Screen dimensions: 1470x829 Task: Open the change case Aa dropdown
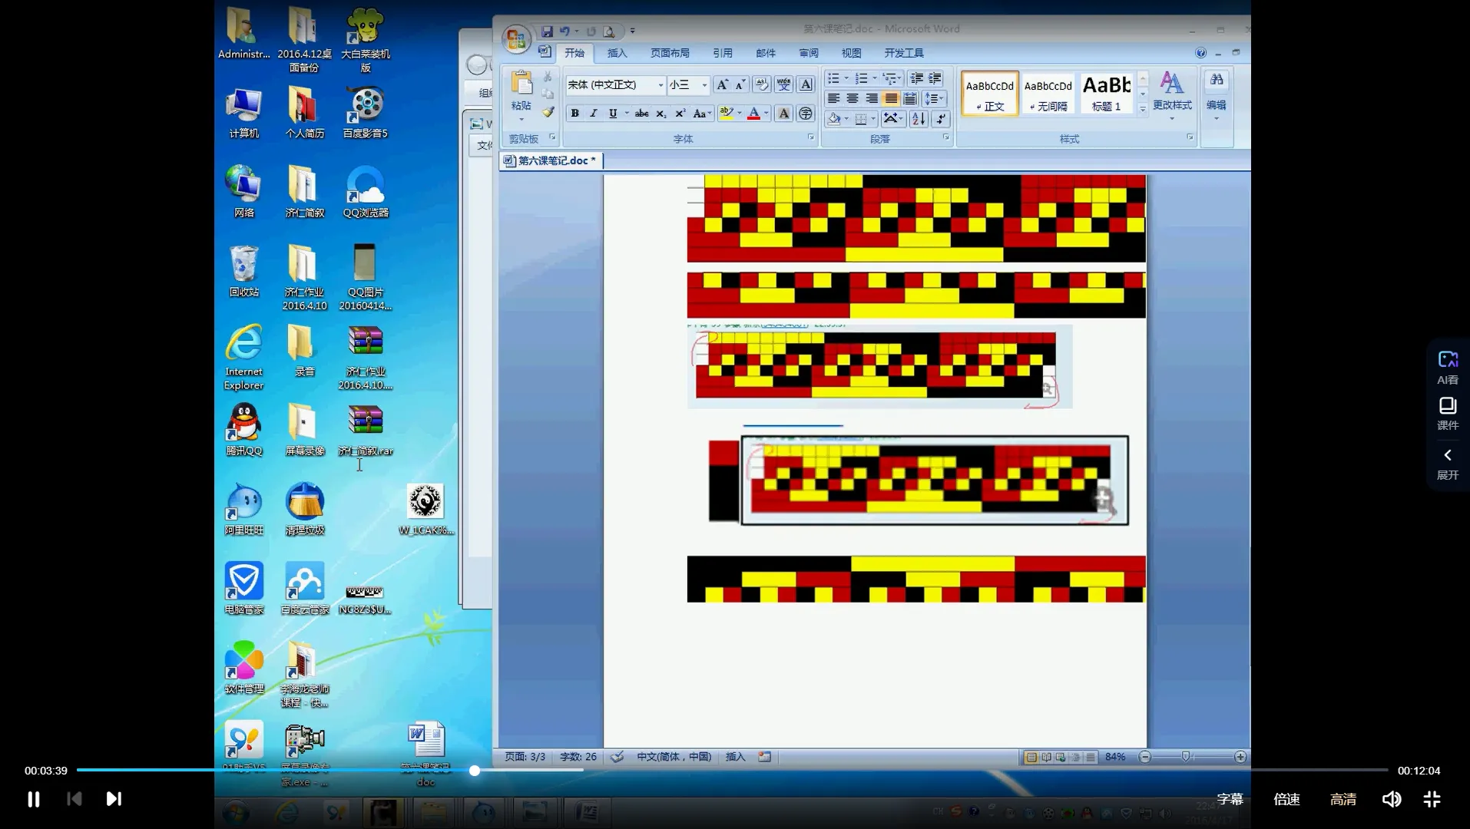click(x=702, y=114)
